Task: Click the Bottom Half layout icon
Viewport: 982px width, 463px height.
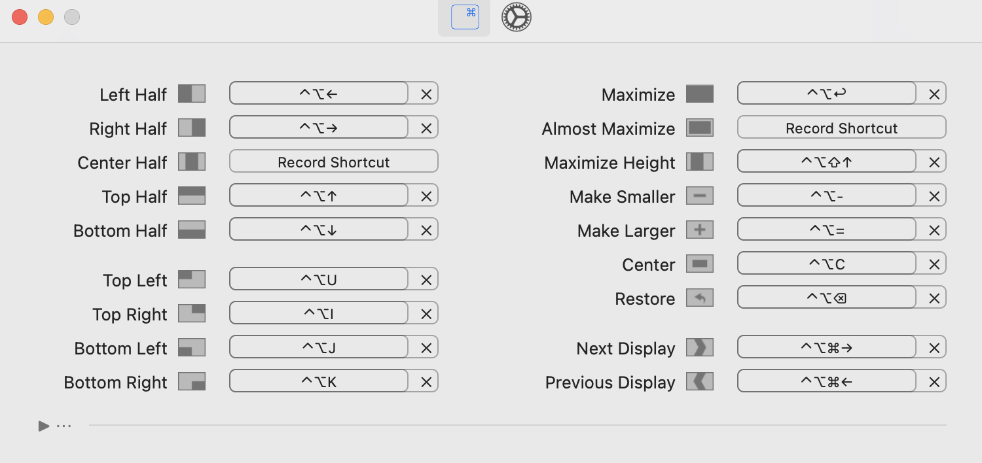Action: coord(192,230)
